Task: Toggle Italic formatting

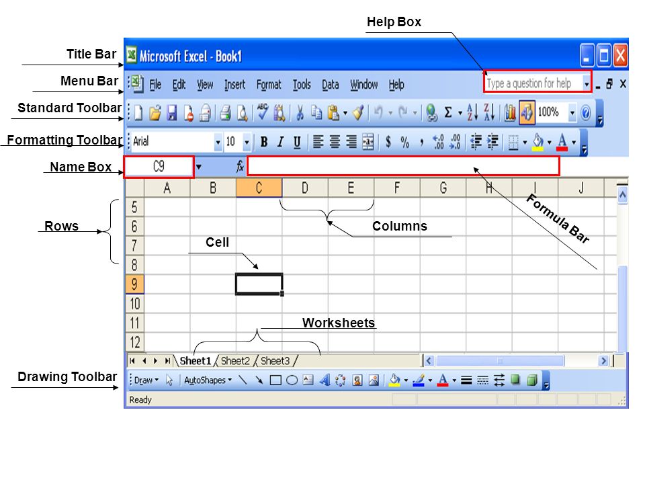Action: pyautogui.click(x=280, y=142)
